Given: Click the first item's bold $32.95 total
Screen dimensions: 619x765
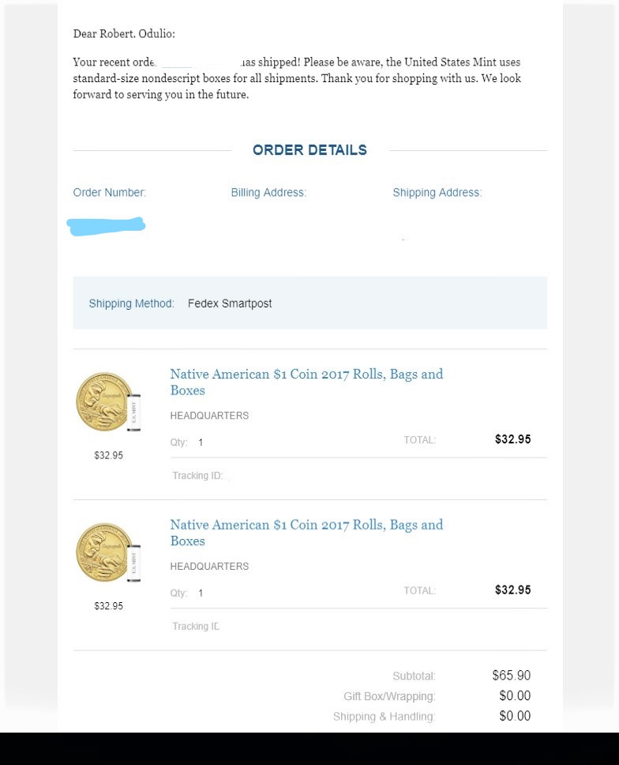Looking at the screenshot, I should click(512, 439).
